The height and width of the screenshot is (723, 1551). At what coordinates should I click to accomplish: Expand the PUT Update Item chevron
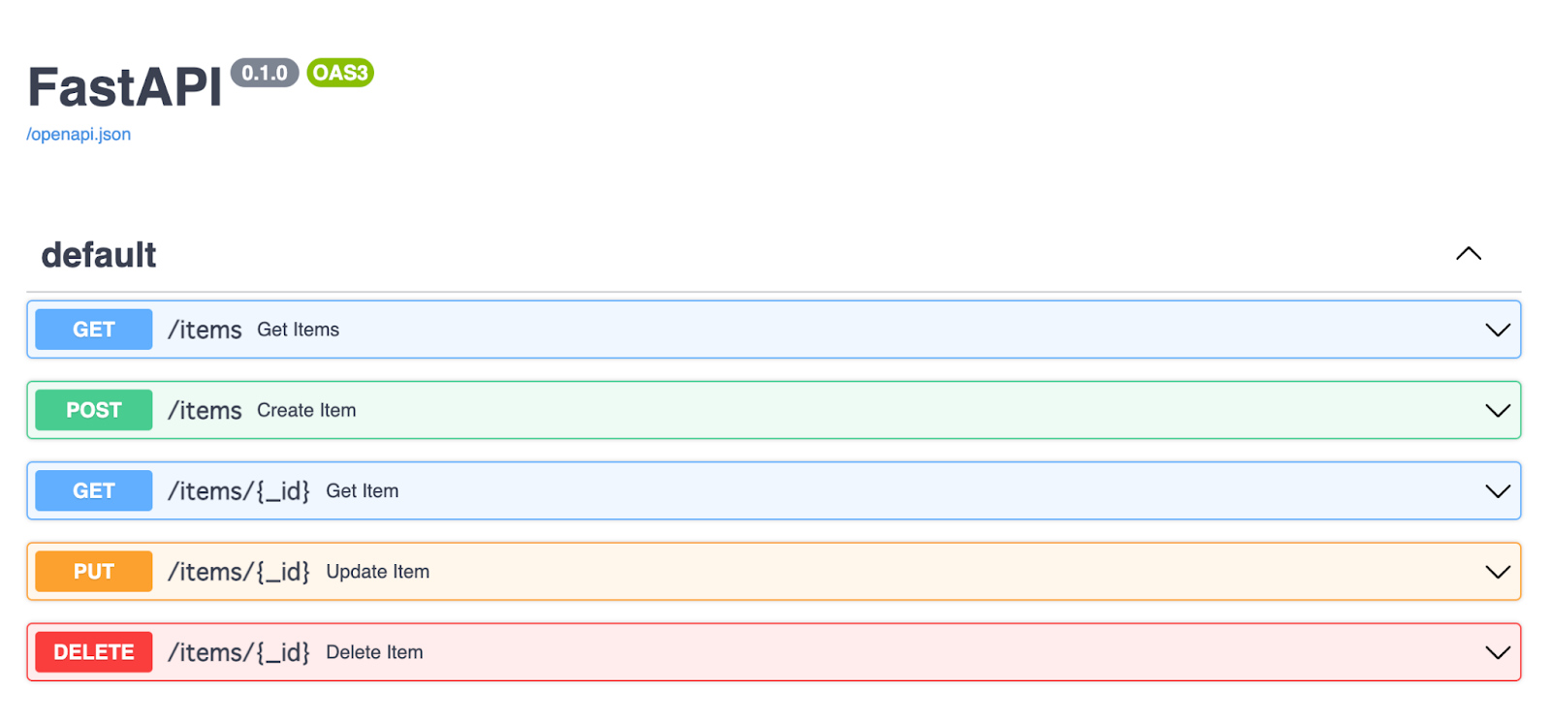pyautogui.click(x=1498, y=572)
